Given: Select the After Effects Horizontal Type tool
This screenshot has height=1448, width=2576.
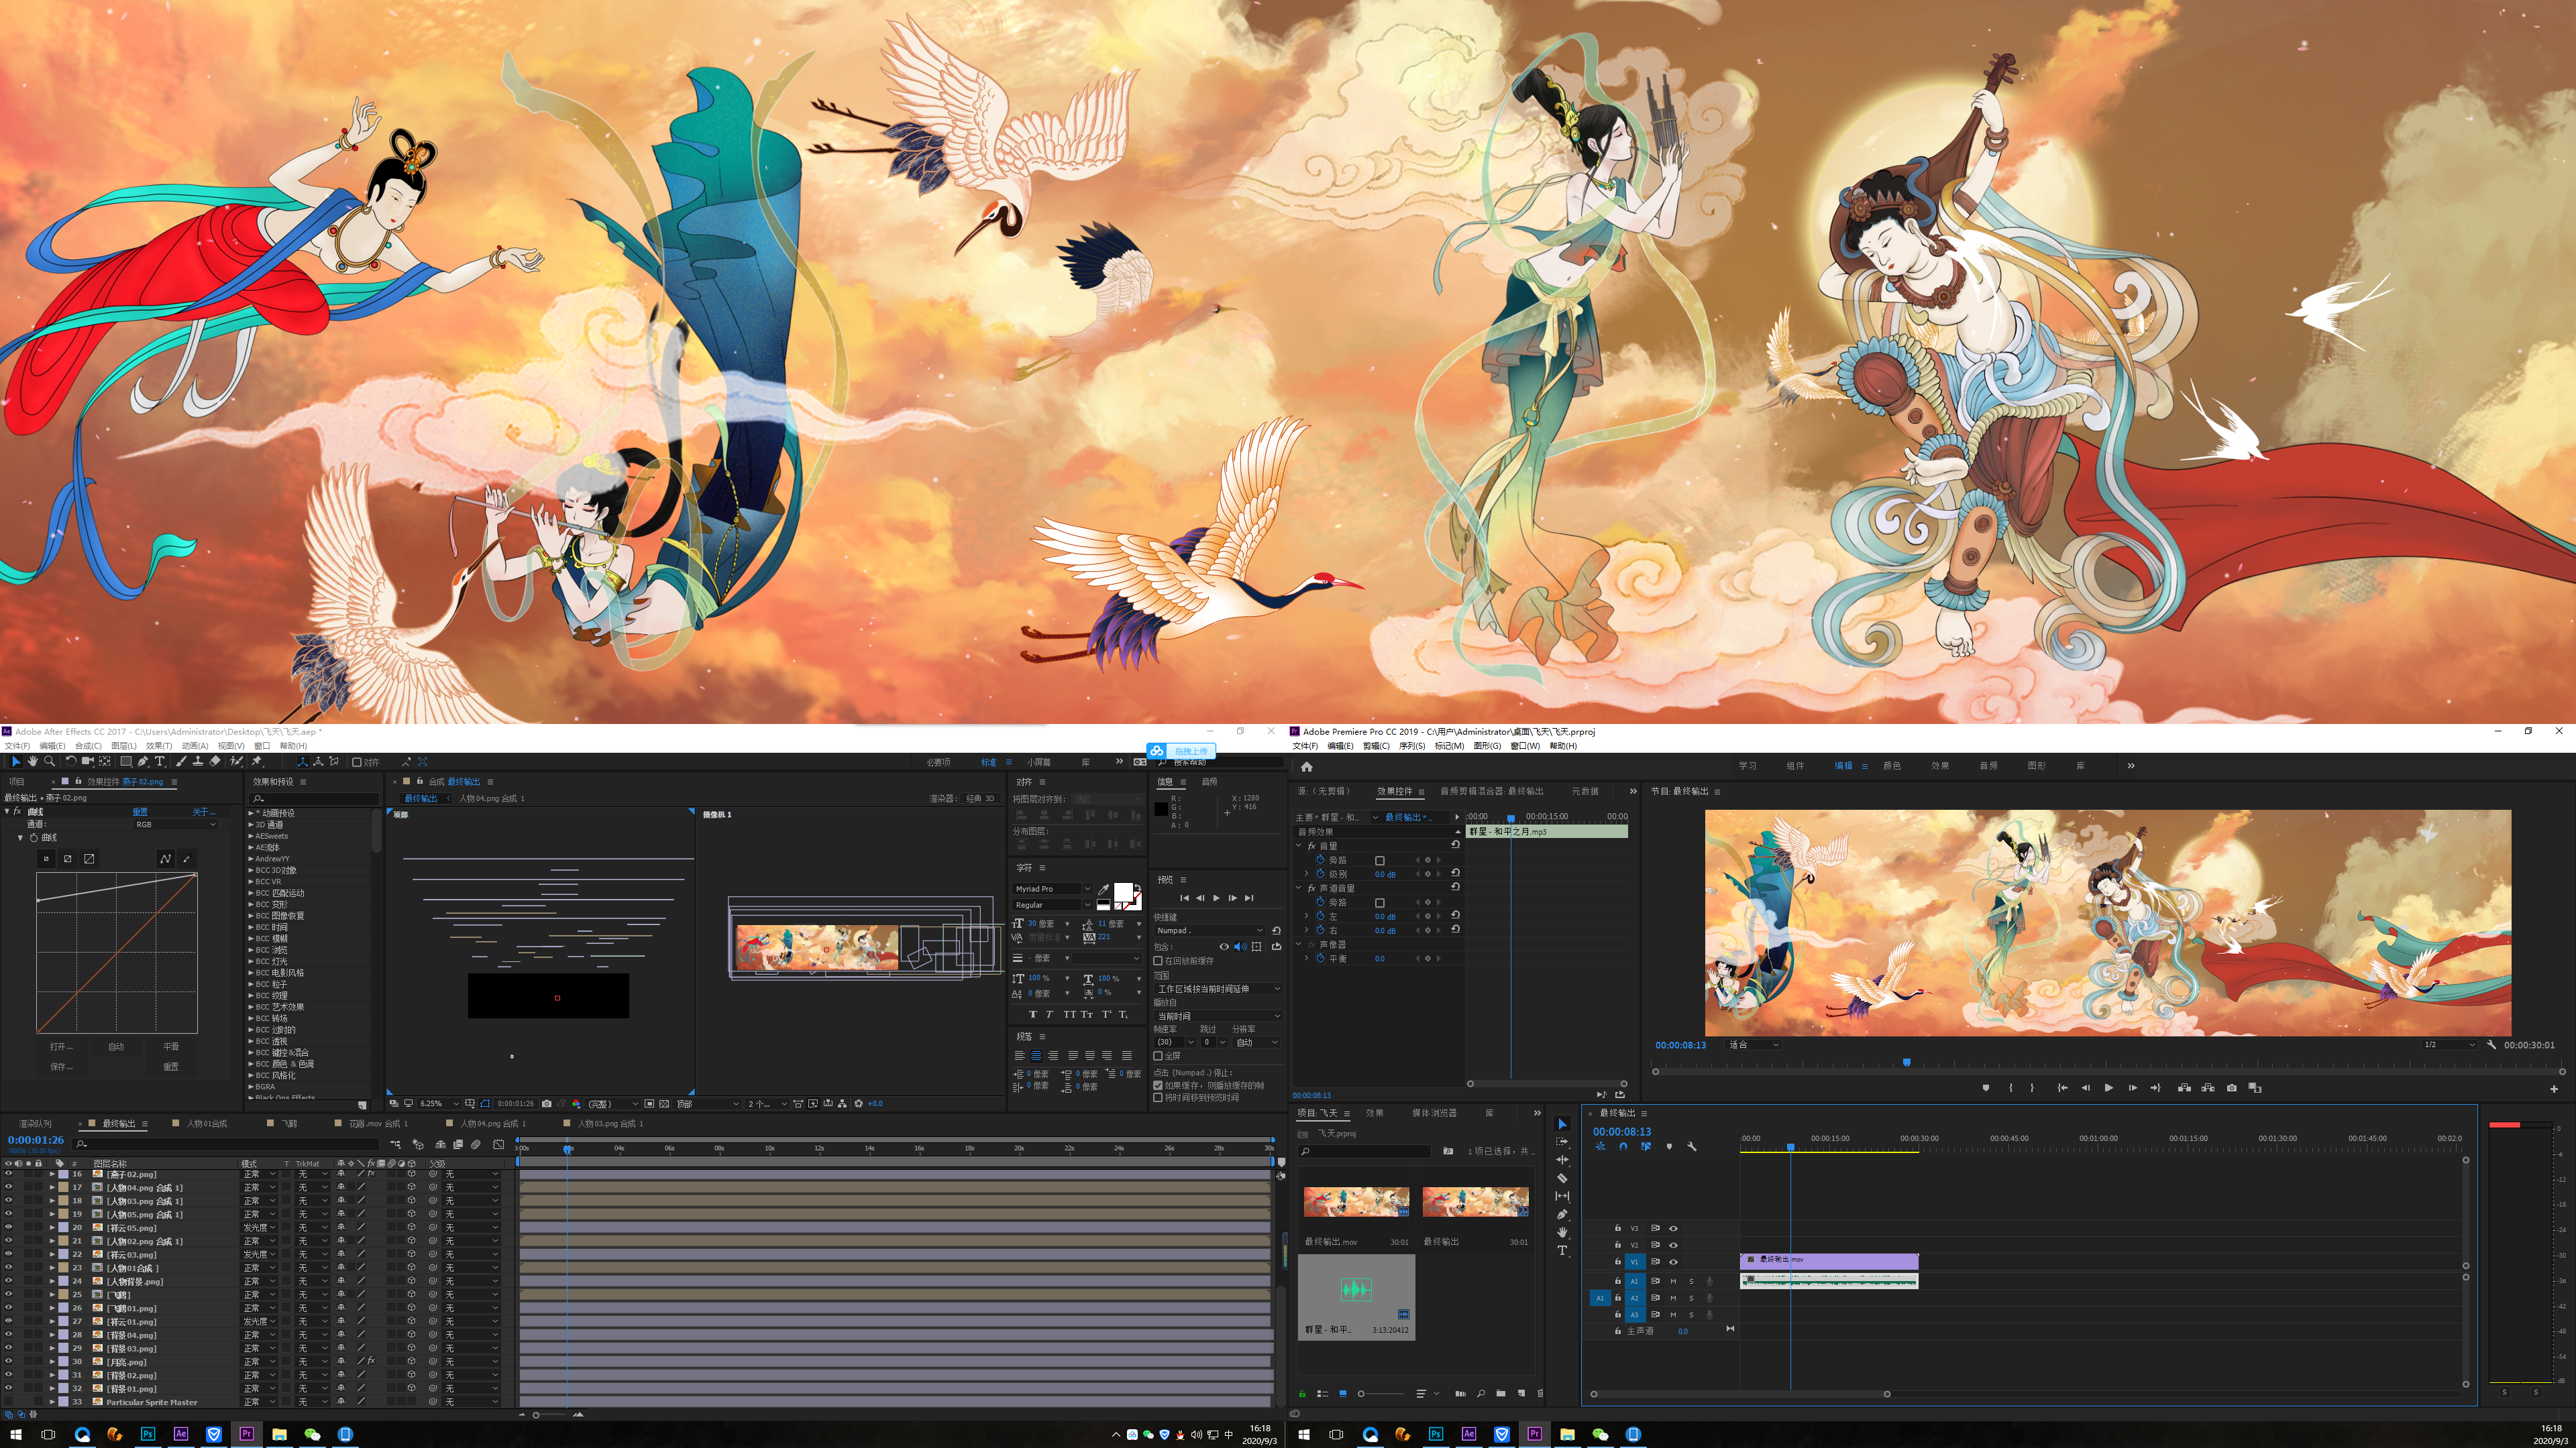Looking at the screenshot, I should click(160, 762).
